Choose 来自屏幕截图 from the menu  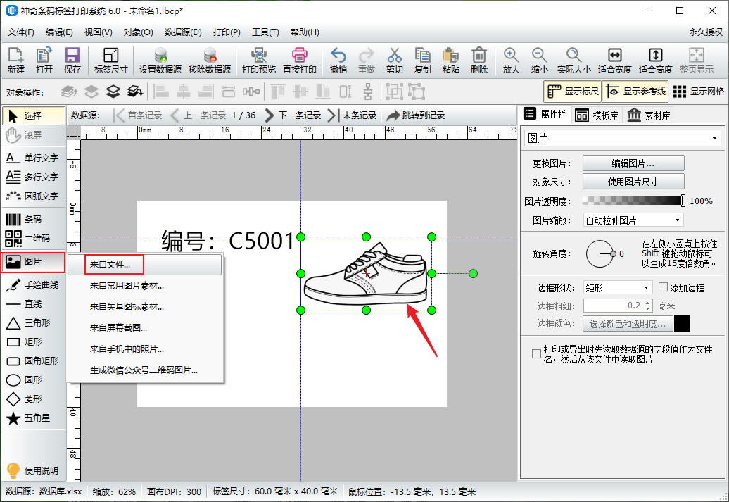tap(118, 327)
